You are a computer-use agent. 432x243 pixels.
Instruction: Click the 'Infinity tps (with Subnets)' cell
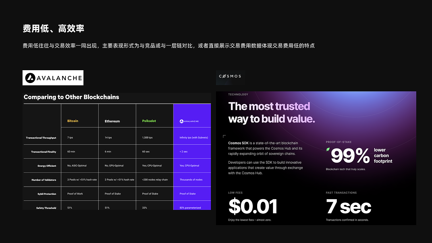tap(194, 138)
